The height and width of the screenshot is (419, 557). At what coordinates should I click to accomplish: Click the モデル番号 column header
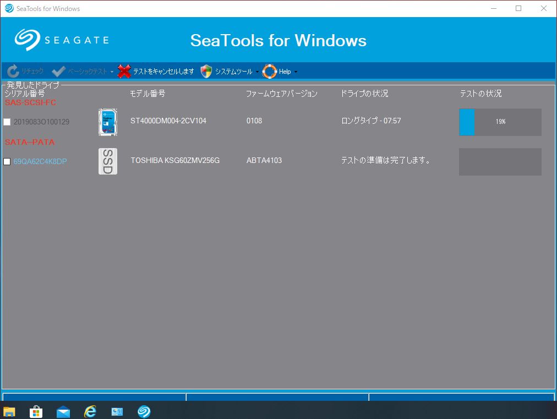pos(148,94)
